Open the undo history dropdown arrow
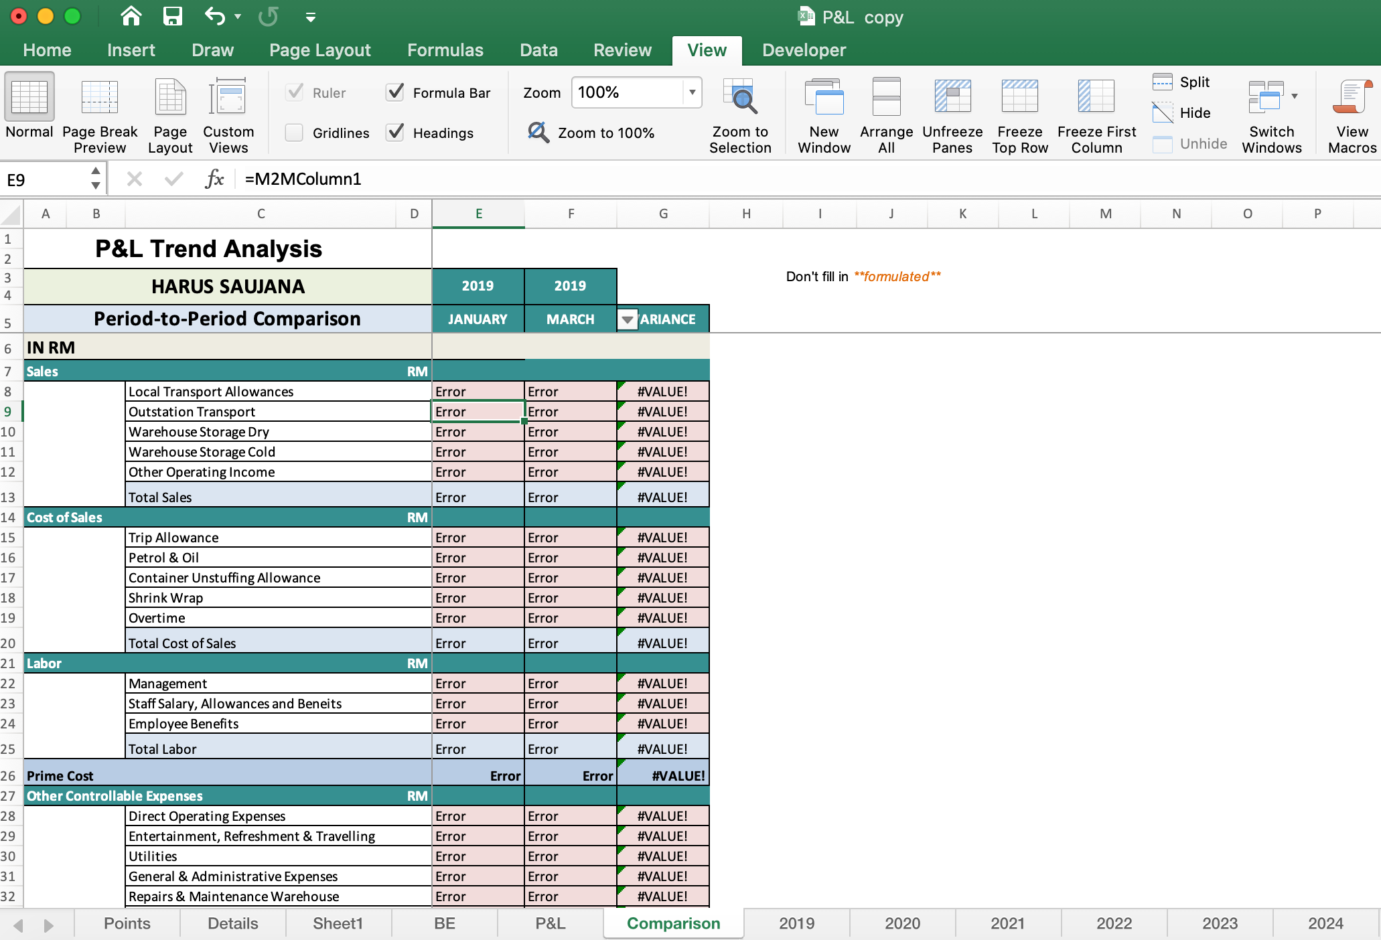Viewport: 1381px width, 940px height. [238, 16]
